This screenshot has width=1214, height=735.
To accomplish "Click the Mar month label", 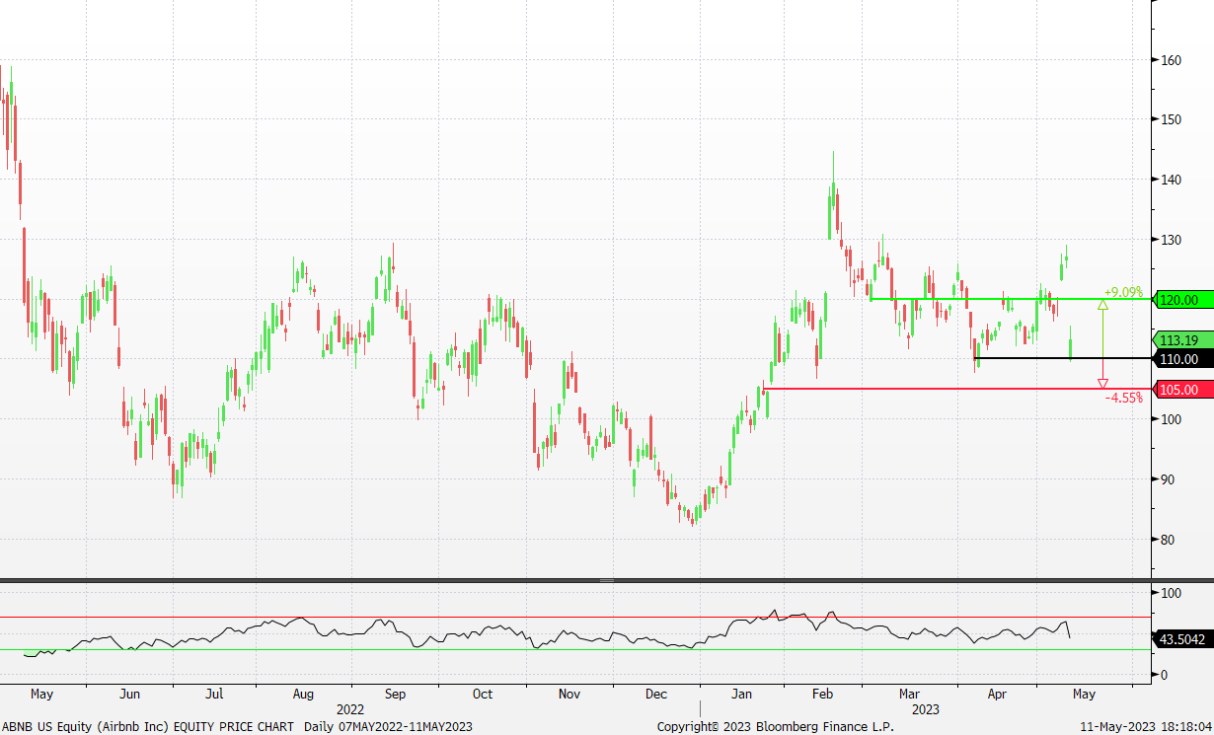I will point(911,694).
